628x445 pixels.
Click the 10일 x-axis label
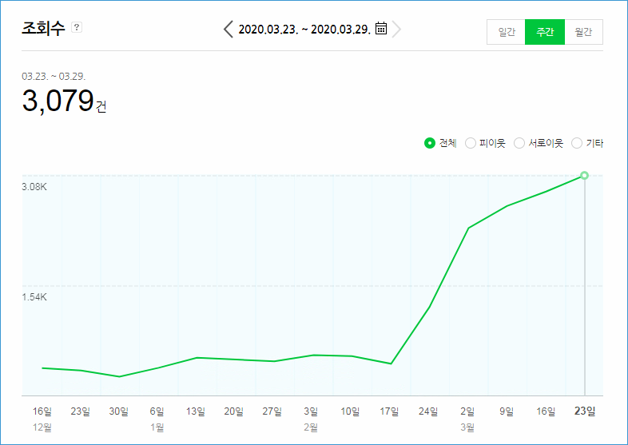[x=350, y=411]
